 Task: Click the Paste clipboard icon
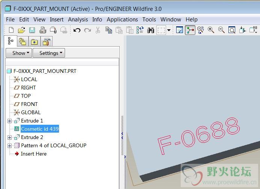point(119,30)
